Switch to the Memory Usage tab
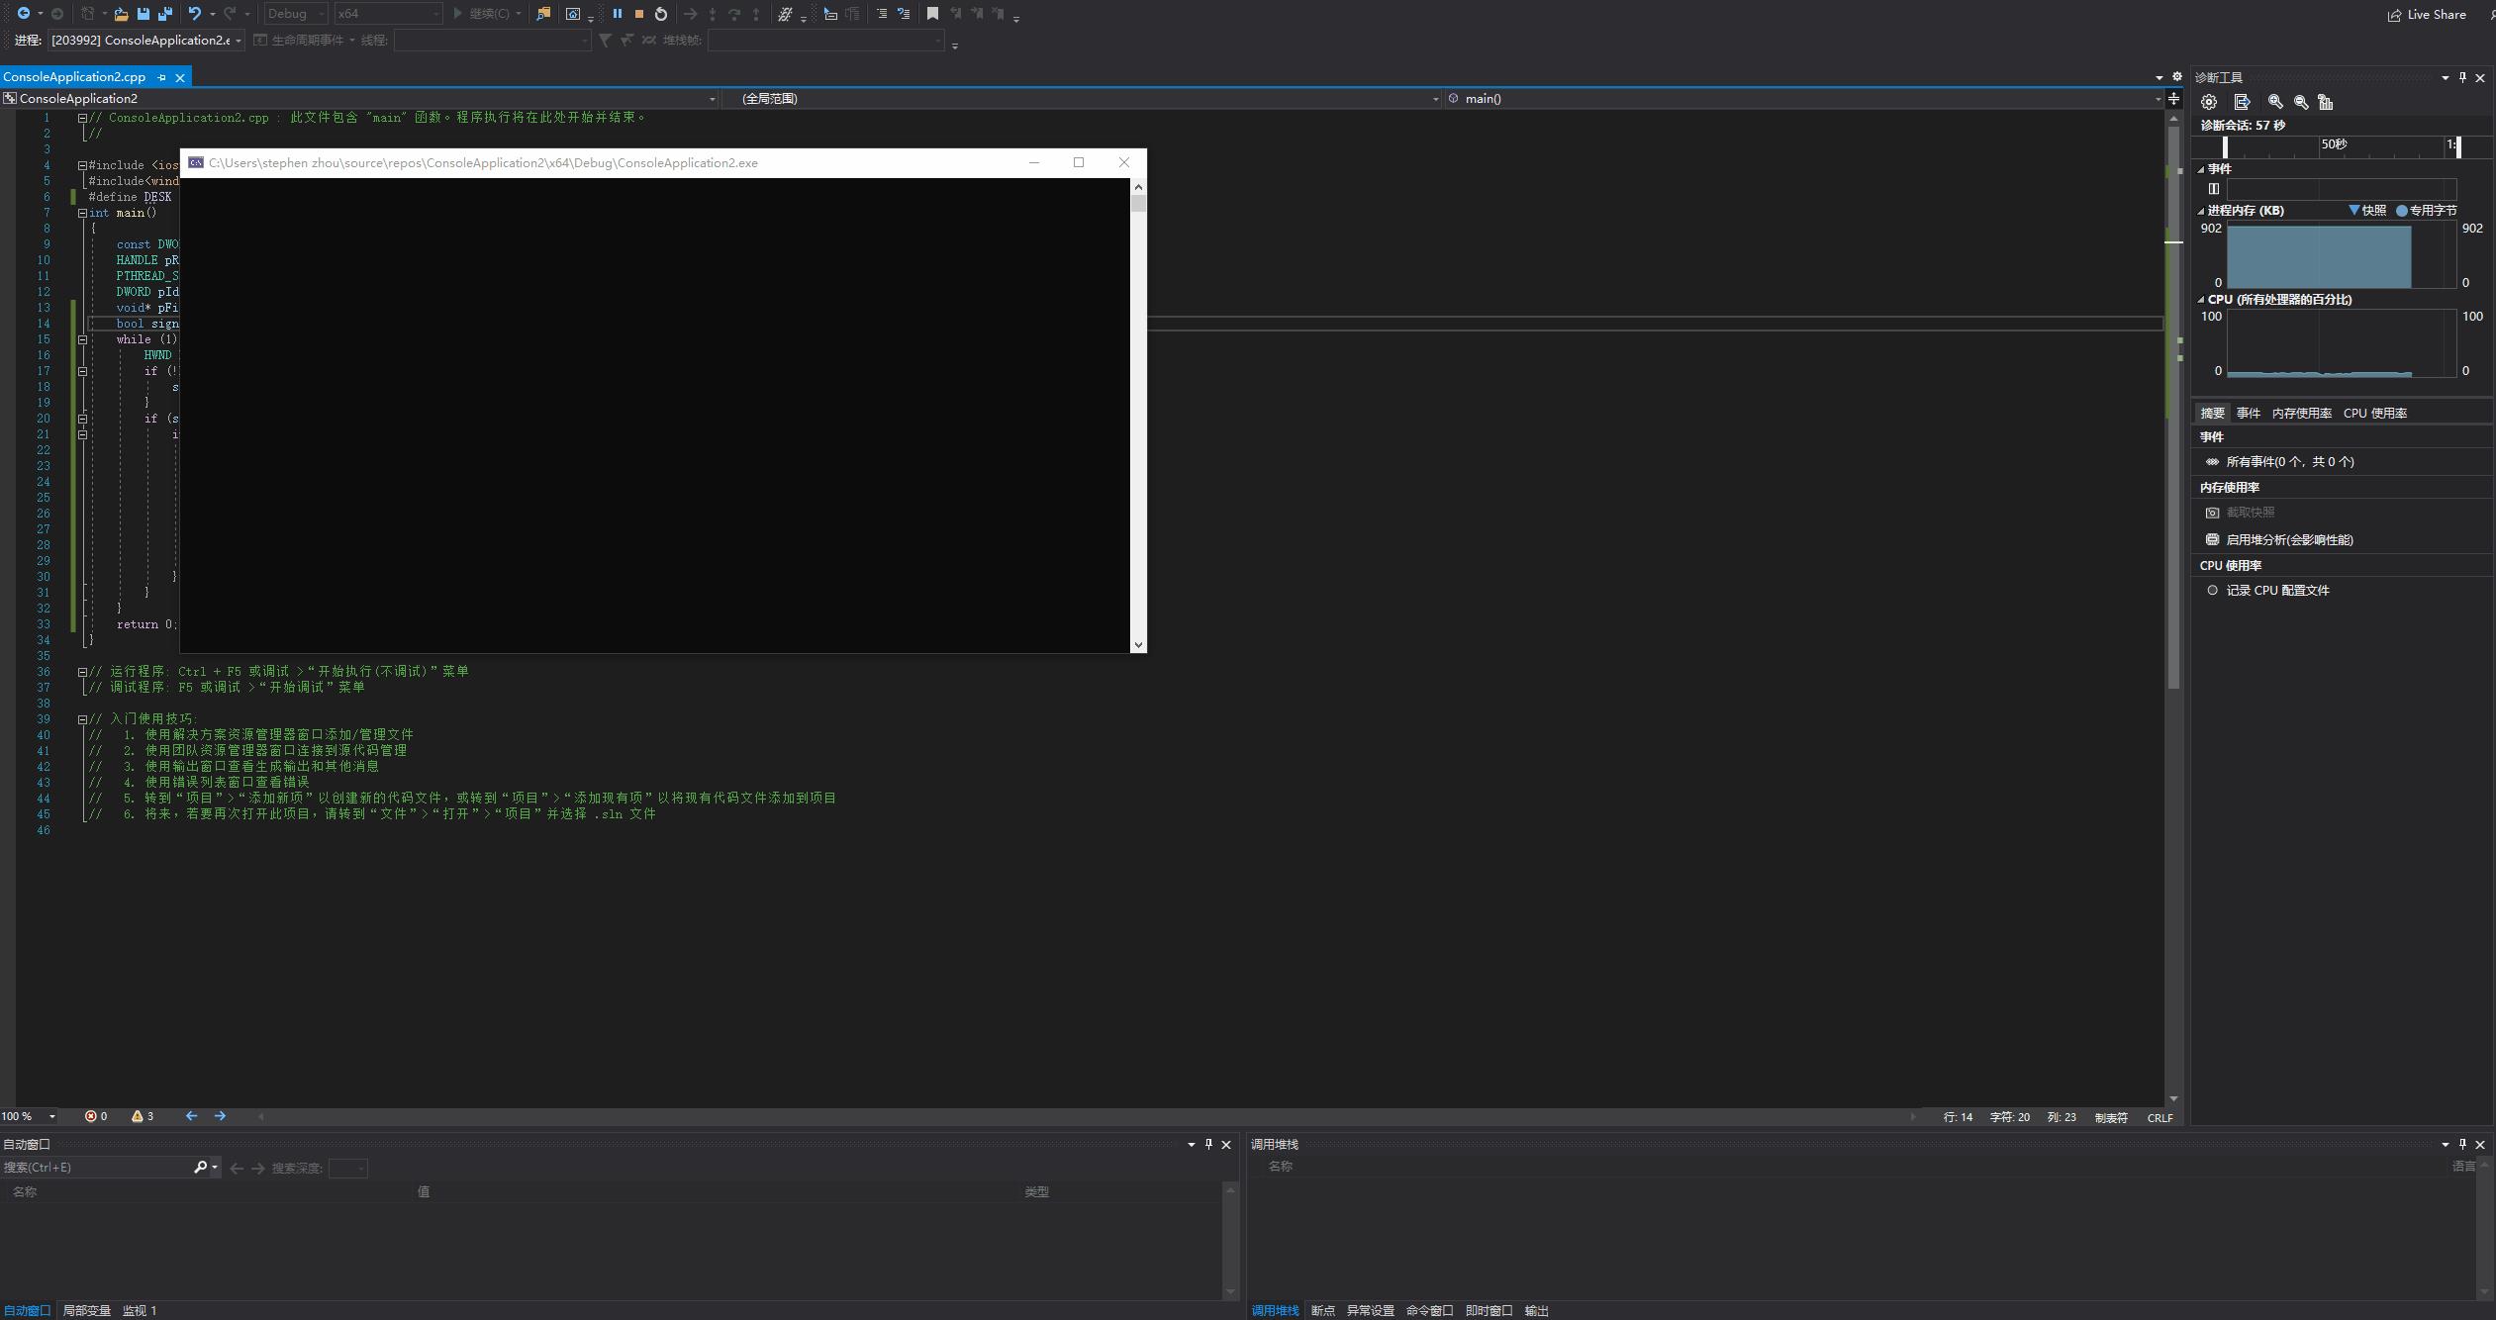 (x=2302, y=414)
